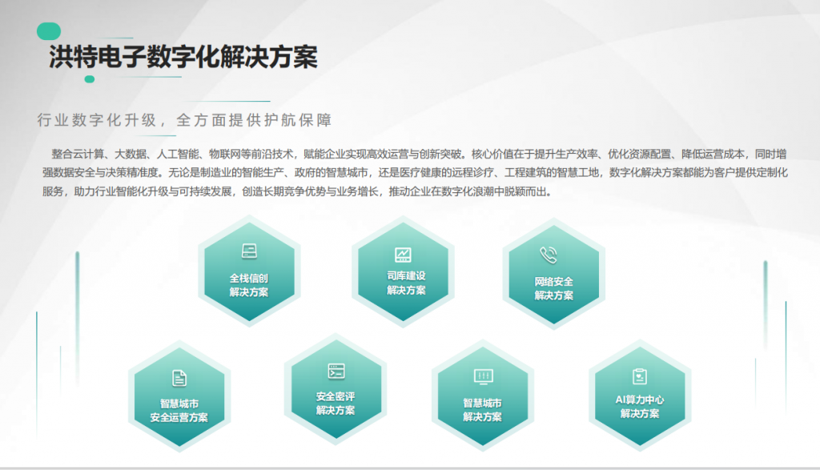Viewport: 820px width, 470px height.
Task: Click the phone icon above 网络安全
Action: click(x=549, y=255)
